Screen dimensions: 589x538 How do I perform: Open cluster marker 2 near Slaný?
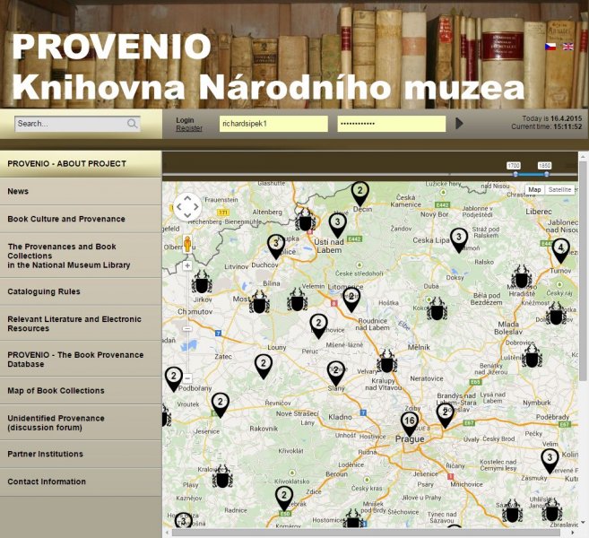[x=336, y=373]
